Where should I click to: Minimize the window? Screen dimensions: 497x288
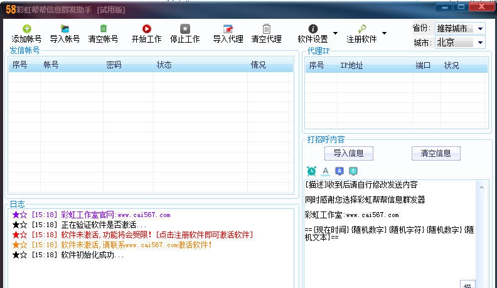coord(445,7)
